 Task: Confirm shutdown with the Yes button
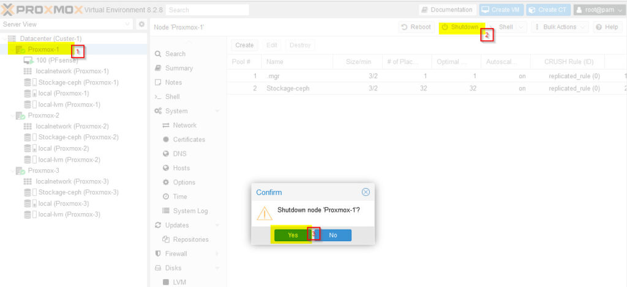click(293, 235)
